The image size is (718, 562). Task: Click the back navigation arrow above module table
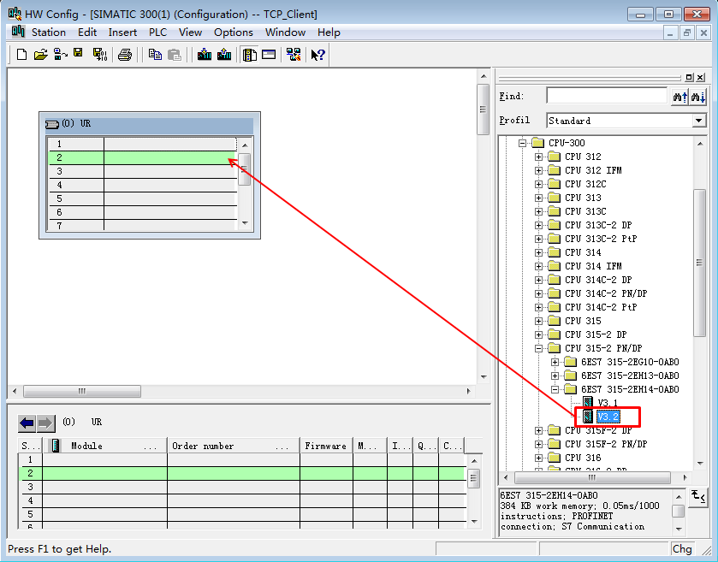point(27,423)
